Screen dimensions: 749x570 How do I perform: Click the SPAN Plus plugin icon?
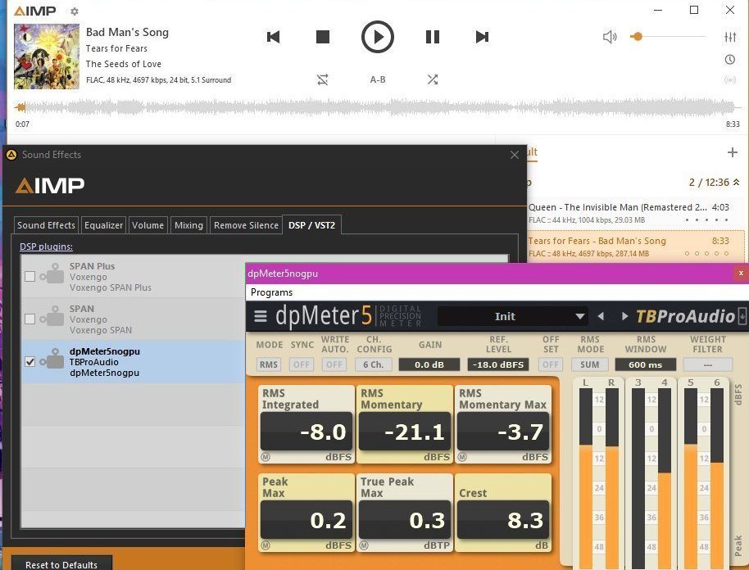52,274
